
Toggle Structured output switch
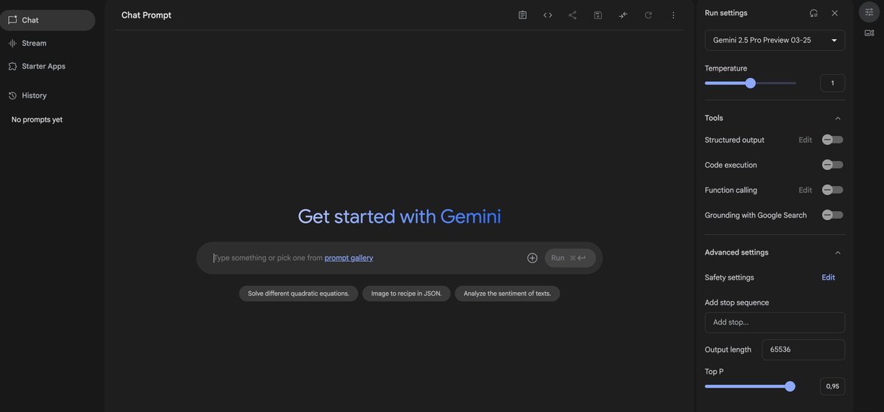[x=832, y=140]
